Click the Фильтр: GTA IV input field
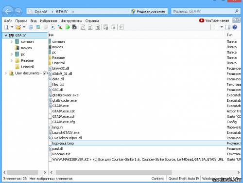Screen dimensions: 243x183 click(203, 11)
